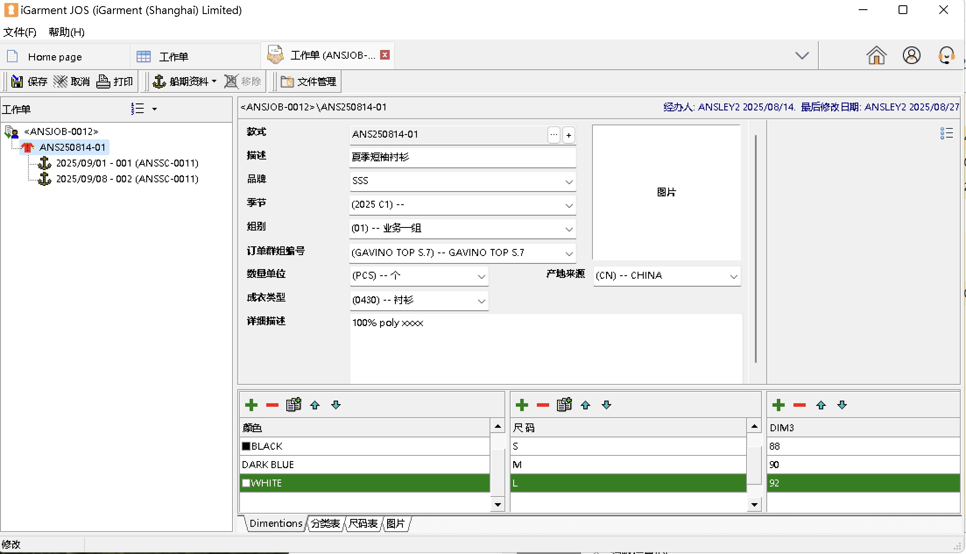Select shipment 2025/09/08 - 002 in the tree

[x=127, y=179]
